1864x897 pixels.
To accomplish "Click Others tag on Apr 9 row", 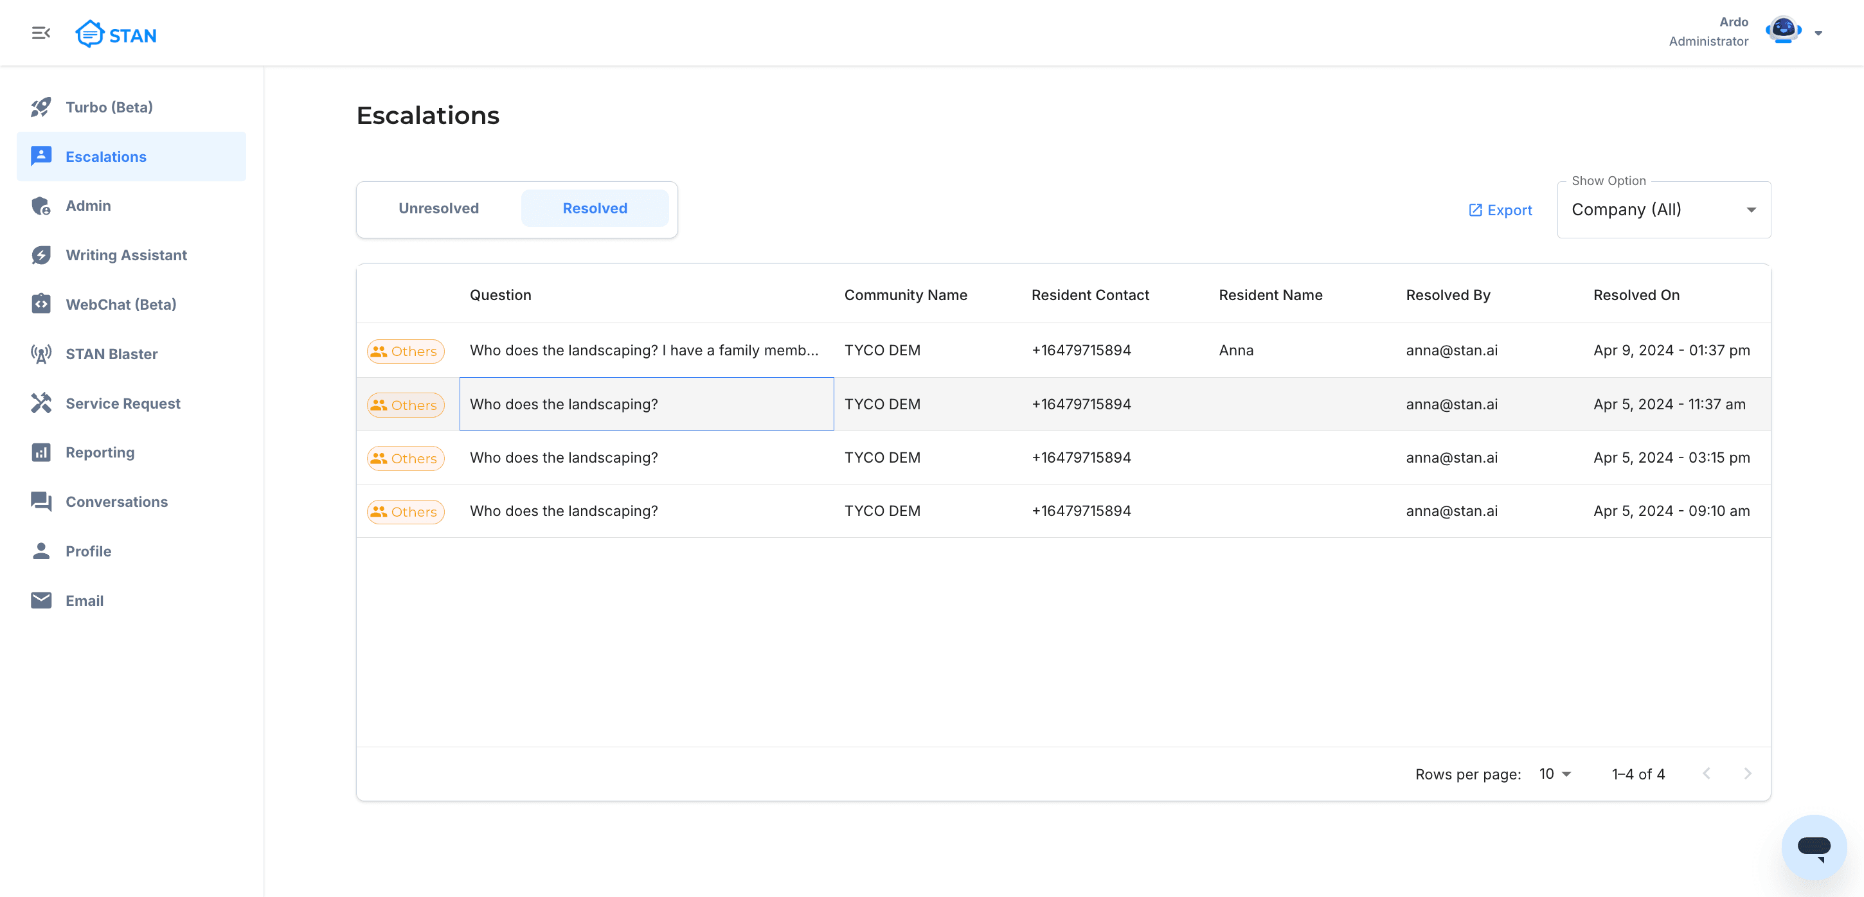I will pyautogui.click(x=405, y=351).
